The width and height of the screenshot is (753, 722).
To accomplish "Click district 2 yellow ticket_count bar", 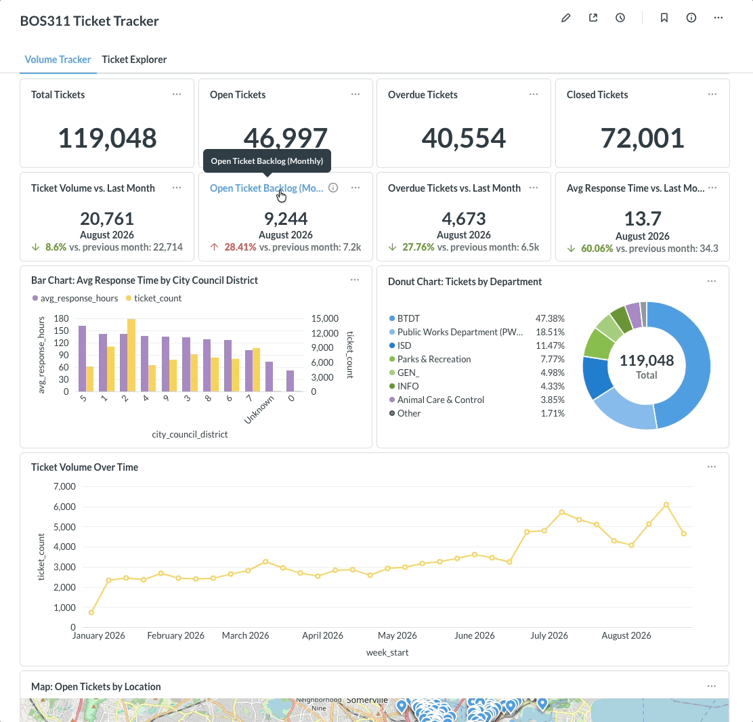I will pos(131,355).
